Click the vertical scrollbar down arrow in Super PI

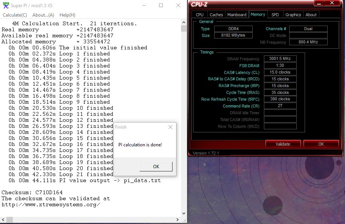coord(184,213)
